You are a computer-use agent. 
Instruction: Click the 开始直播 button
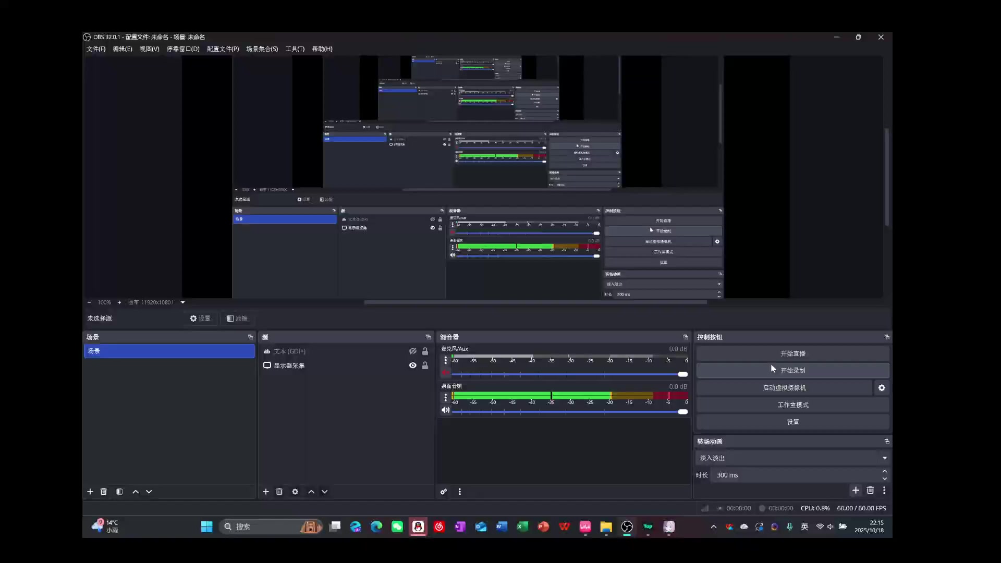click(x=792, y=353)
